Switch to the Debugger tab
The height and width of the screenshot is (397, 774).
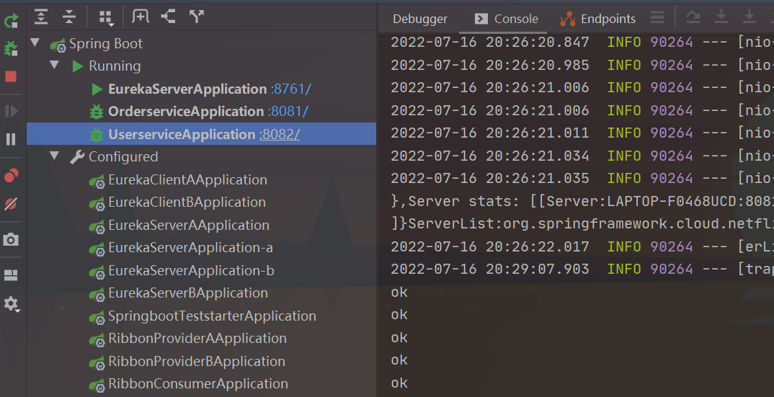pyautogui.click(x=420, y=19)
